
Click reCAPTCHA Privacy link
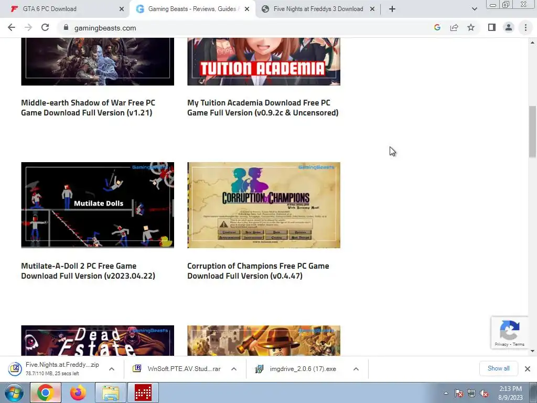click(501, 344)
